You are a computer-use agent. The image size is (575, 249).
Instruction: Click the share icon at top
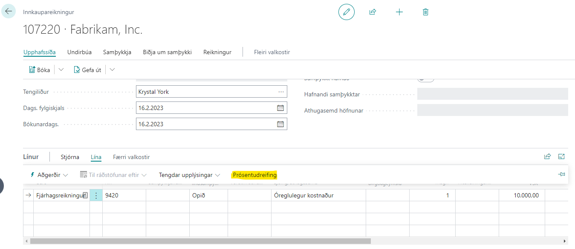pos(373,12)
